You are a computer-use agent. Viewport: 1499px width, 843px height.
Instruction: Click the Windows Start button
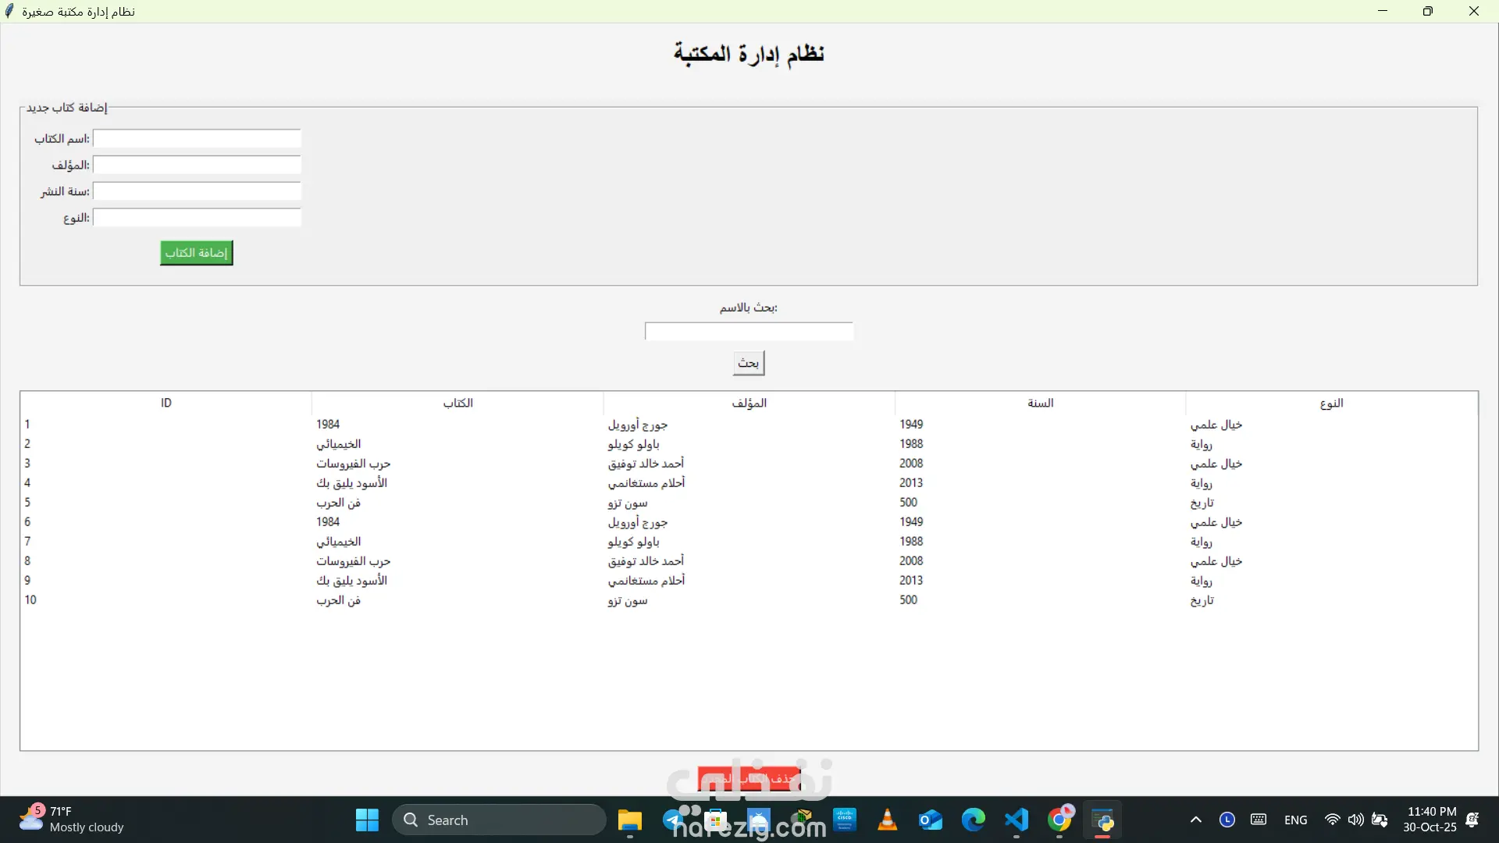(x=367, y=820)
